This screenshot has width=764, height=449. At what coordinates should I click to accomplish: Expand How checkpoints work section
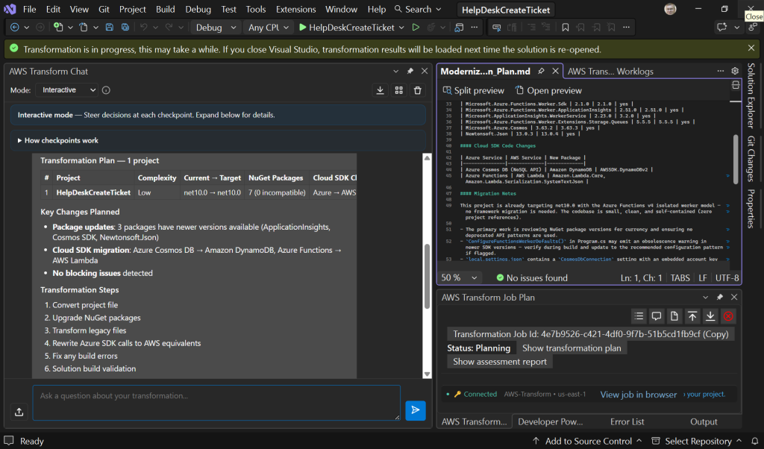click(x=58, y=140)
